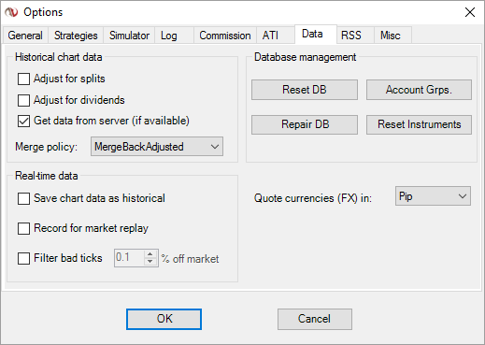Click the Reset DB button

305,90
